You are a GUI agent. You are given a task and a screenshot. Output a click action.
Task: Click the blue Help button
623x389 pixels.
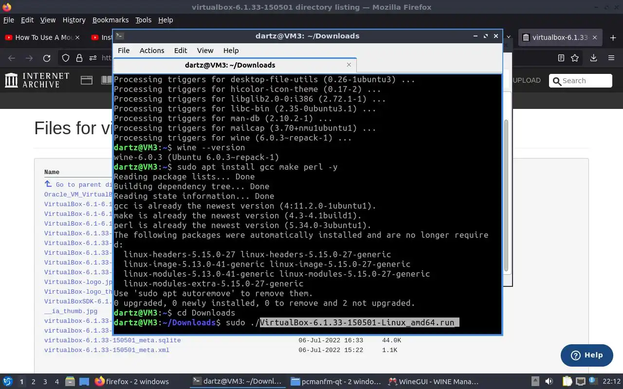pos(586,355)
